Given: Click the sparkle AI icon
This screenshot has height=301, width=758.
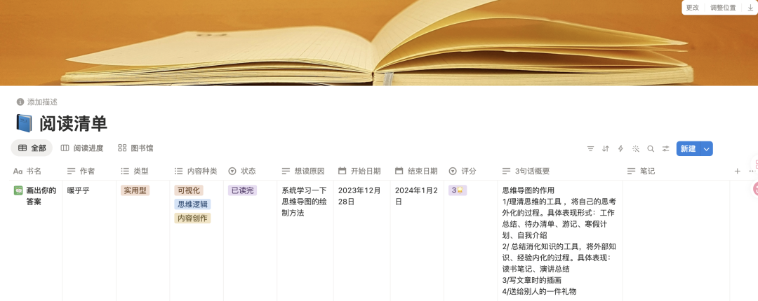Looking at the screenshot, I should [x=636, y=148].
